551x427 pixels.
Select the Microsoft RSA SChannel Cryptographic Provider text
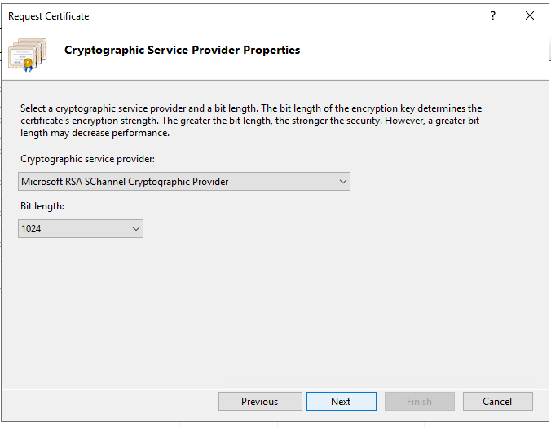pyautogui.click(x=125, y=182)
